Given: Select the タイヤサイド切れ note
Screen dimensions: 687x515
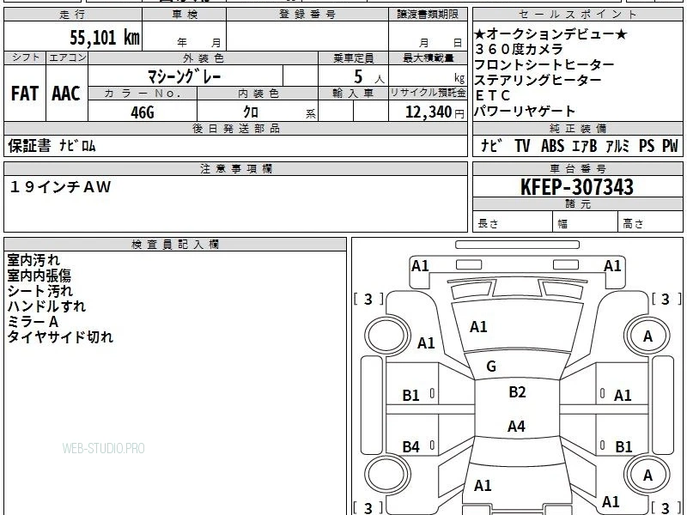Looking at the screenshot, I should coord(60,337).
